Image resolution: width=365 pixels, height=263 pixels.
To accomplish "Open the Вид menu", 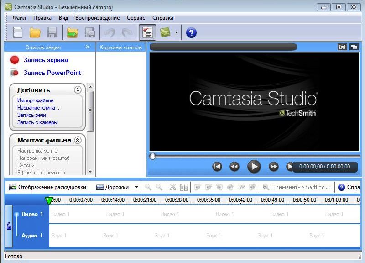I will pos(63,18).
